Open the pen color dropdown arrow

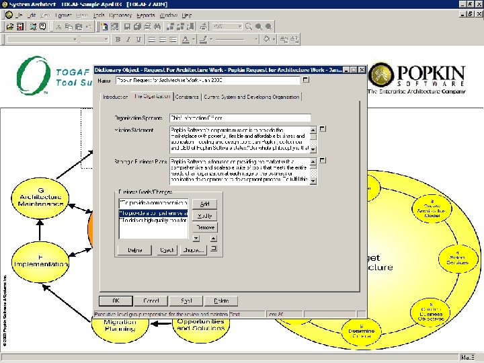(211, 39)
